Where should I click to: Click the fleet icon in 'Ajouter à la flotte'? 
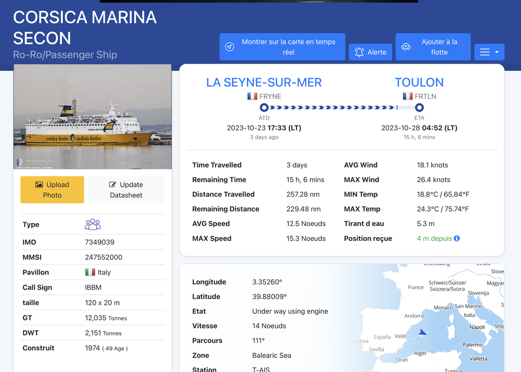(406, 47)
